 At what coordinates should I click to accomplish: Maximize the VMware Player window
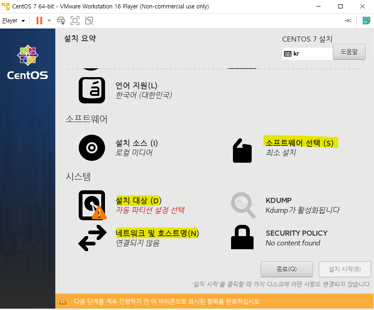coord(340,7)
